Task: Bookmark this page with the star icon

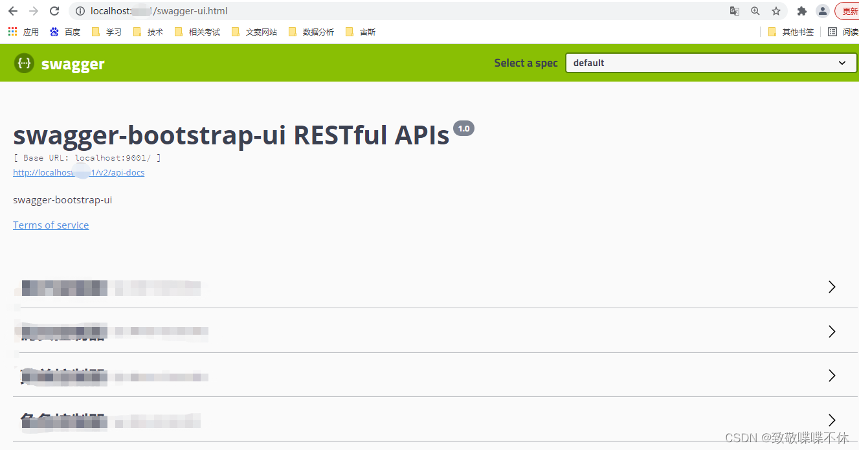Action: coord(776,11)
